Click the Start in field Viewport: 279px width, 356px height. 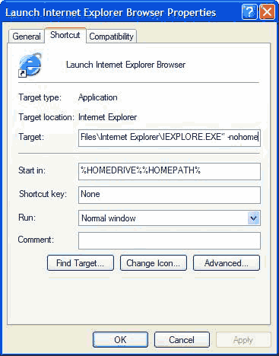(170, 171)
